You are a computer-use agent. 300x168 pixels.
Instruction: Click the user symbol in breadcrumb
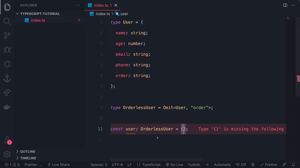click(x=124, y=14)
